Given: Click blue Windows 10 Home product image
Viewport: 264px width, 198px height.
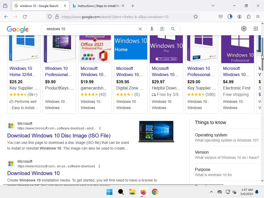Looking at the screenshot, I should [x=131, y=47].
